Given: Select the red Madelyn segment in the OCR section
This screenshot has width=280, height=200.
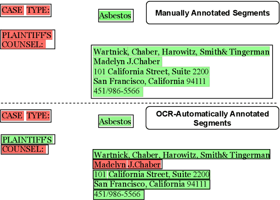Looking at the screenshot, I should pos(110,164).
